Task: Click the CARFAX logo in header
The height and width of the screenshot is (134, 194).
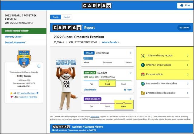Action: pos(97,5)
